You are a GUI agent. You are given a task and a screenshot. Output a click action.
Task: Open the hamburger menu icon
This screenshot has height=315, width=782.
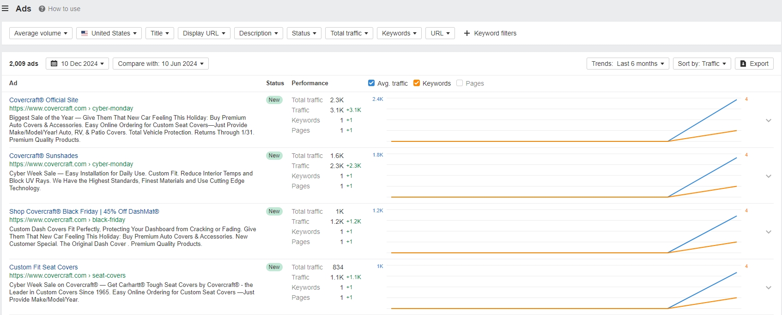click(5, 8)
